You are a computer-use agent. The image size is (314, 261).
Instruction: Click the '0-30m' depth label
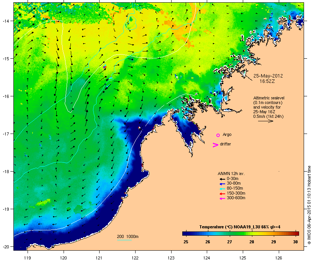pyautogui.click(x=232, y=178)
